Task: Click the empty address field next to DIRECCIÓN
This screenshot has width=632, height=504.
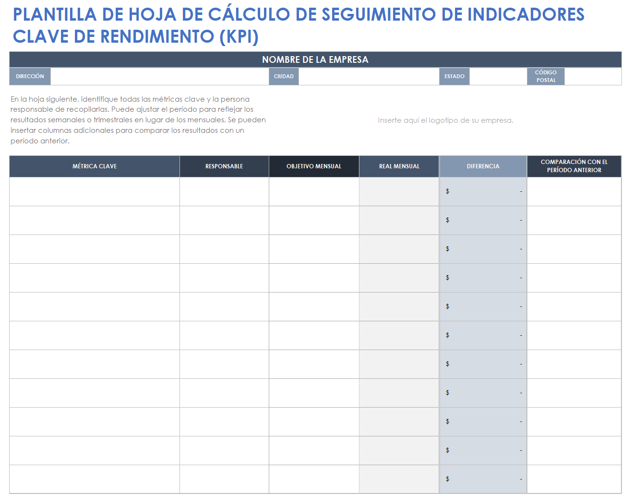Action: [x=159, y=76]
